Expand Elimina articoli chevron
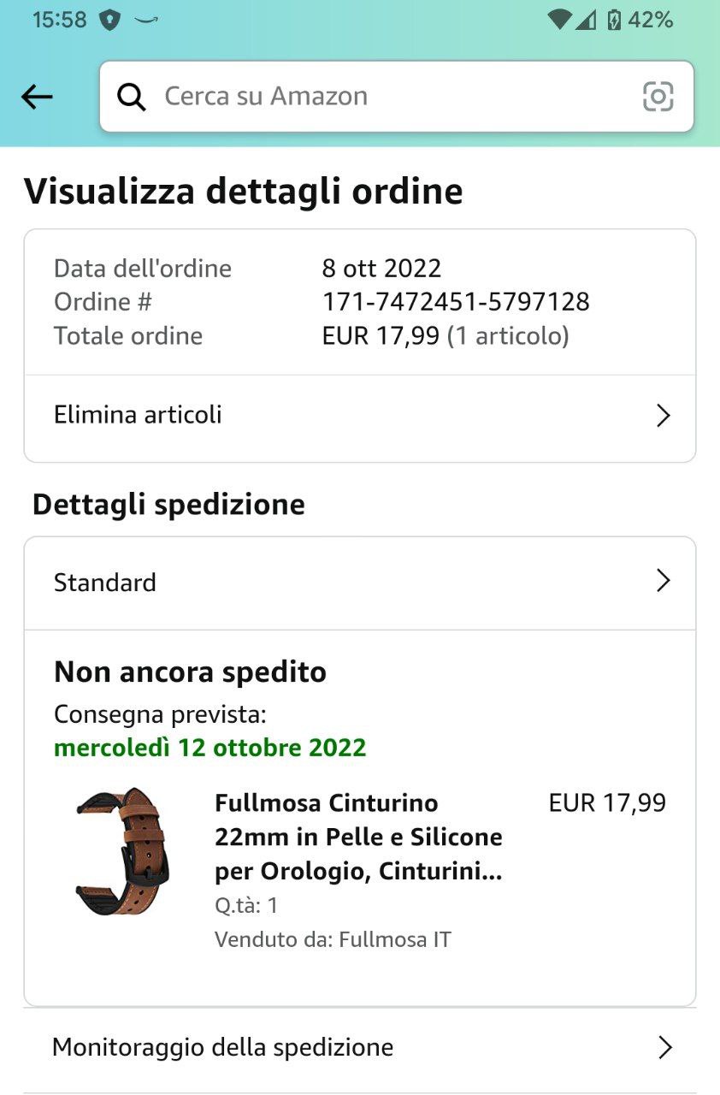 tap(663, 416)
